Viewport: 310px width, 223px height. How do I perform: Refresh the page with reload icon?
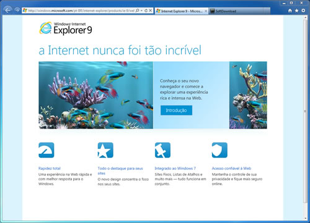point(146,11)
